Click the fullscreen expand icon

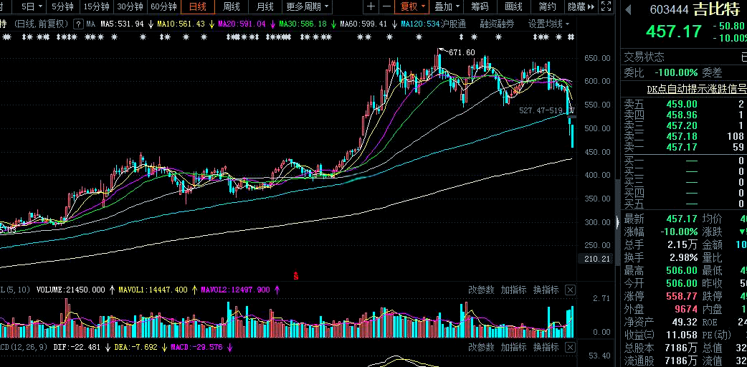[606, 7]
